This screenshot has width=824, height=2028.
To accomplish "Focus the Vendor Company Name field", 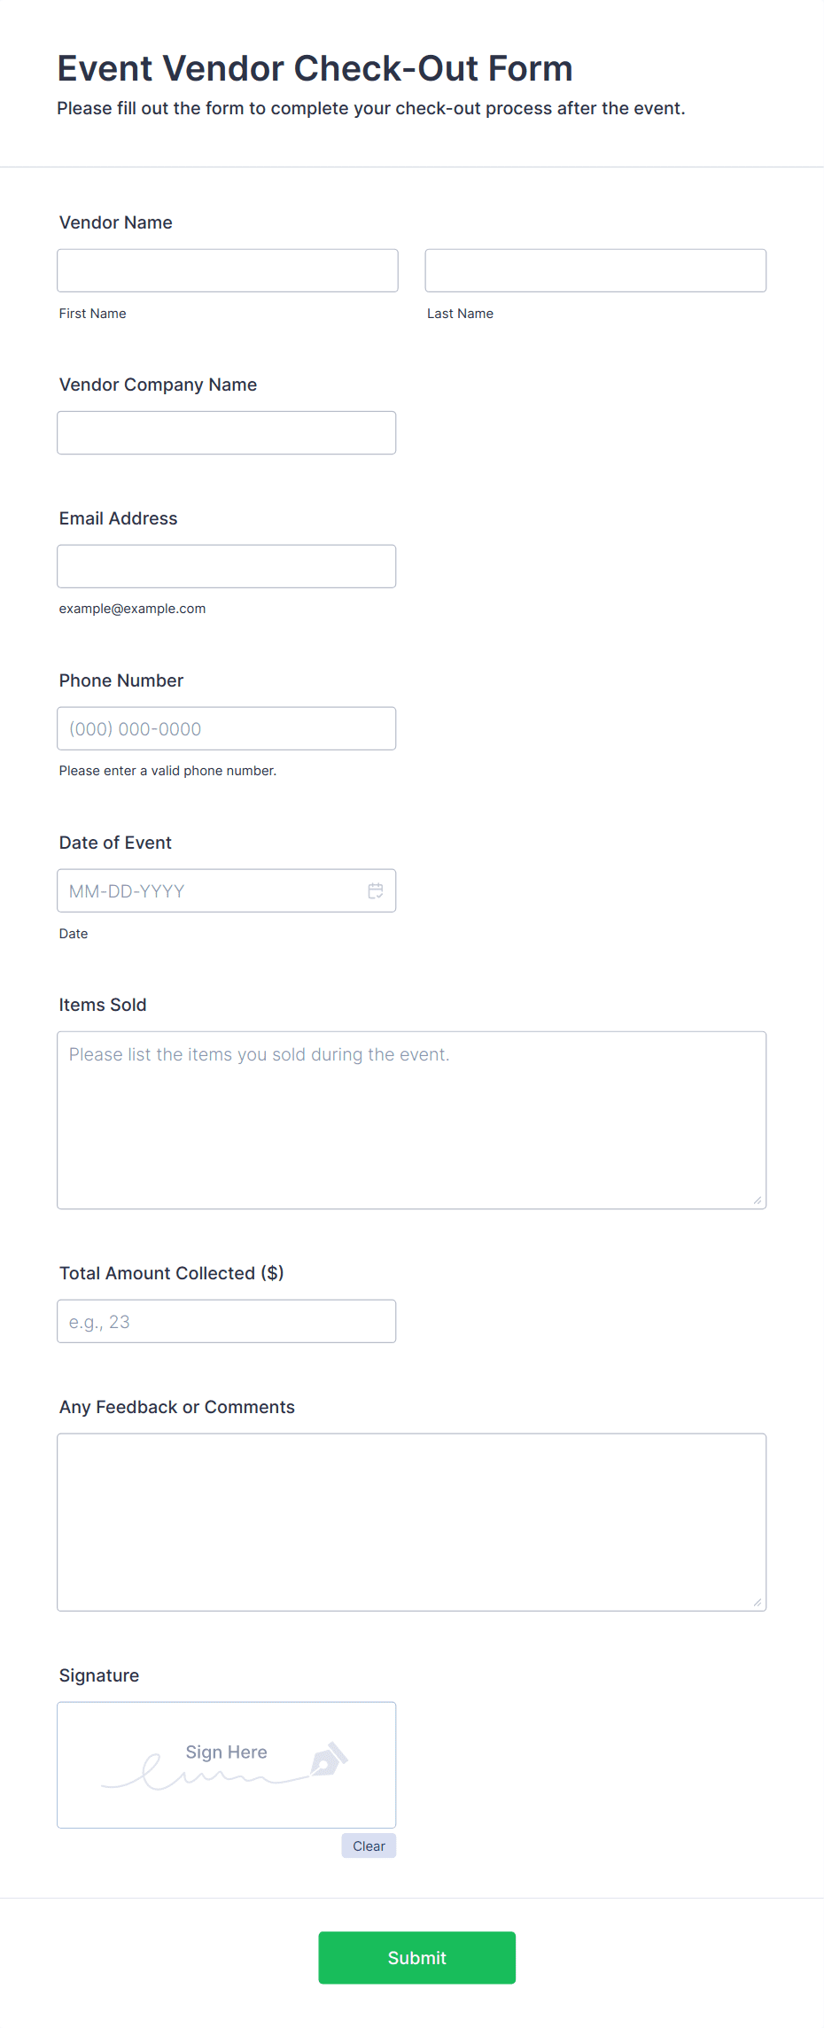I will pyautogui.click(x=227, y=432).
